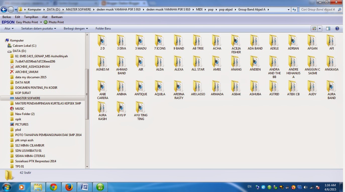Open the ADA BAND folder

(255, 42)
